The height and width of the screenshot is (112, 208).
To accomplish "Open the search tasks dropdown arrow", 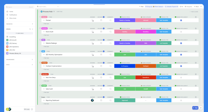I will (x=58, y=6).
